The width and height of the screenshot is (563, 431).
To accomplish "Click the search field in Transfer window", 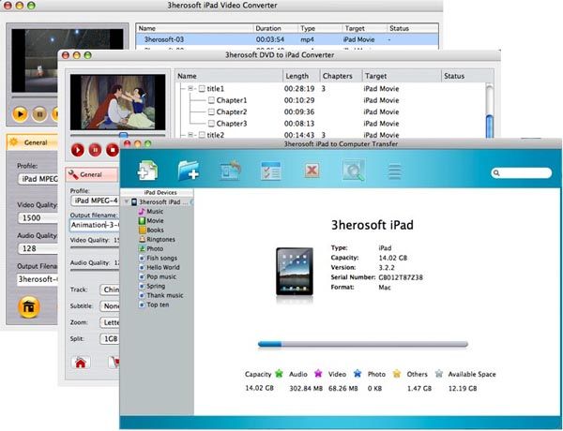I will point(522,172).
